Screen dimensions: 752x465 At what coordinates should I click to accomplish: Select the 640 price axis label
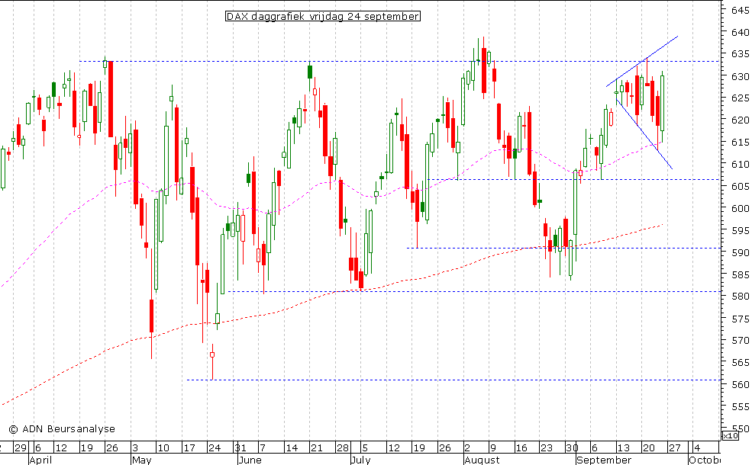pyautogui.click(x=741, y=32)
